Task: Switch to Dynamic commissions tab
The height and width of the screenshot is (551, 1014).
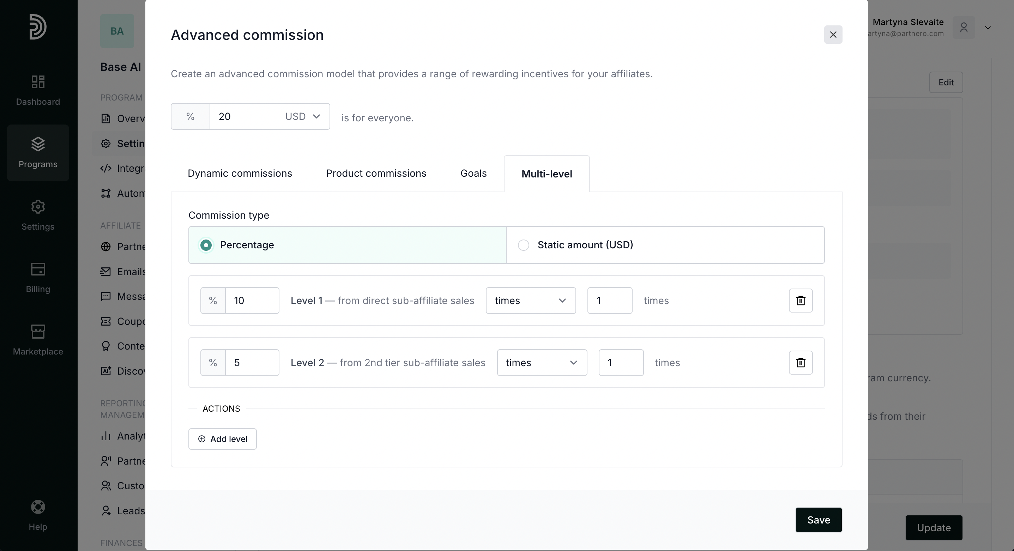Action: tap(240, 174)
